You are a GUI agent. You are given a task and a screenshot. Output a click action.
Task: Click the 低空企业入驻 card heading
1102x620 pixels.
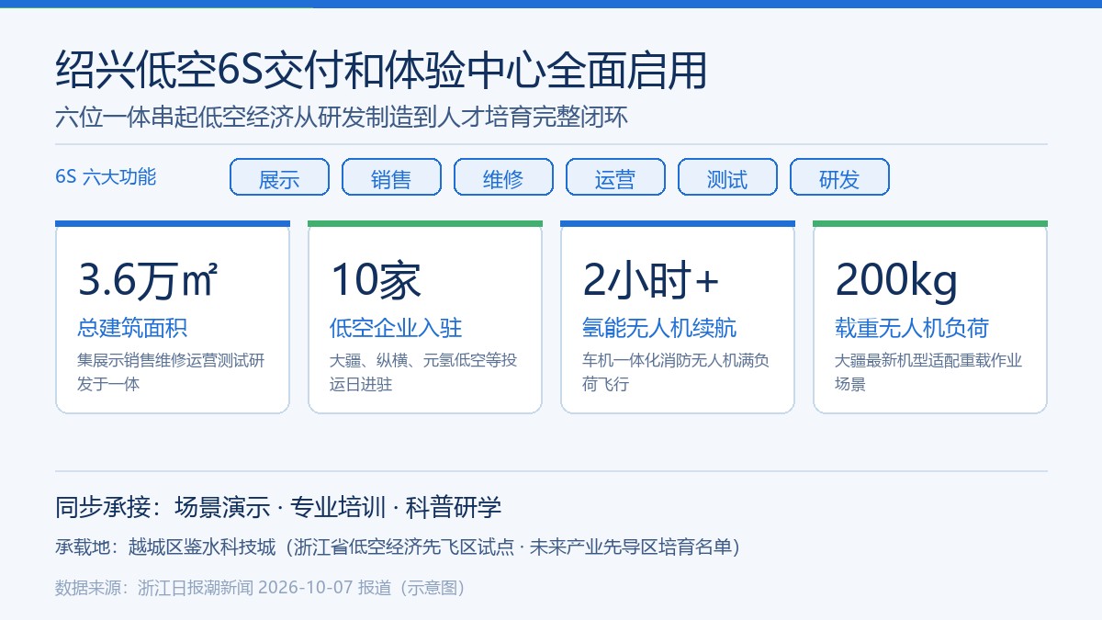point(396,328)
